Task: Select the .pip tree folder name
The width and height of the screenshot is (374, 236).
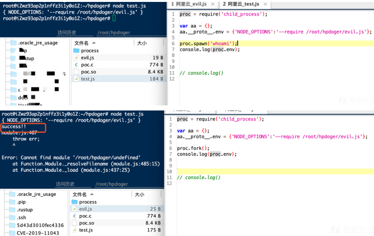Action: [21, 202]
